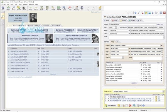Click the media icon in citation toolbar
This screenshot has height=112, width=167.
134,105
